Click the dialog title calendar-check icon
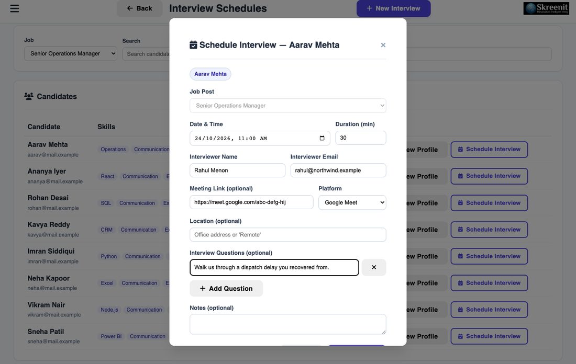 tap(193, 45)
